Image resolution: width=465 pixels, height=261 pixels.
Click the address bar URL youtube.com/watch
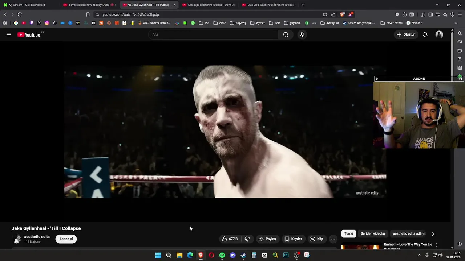point(131,14)
